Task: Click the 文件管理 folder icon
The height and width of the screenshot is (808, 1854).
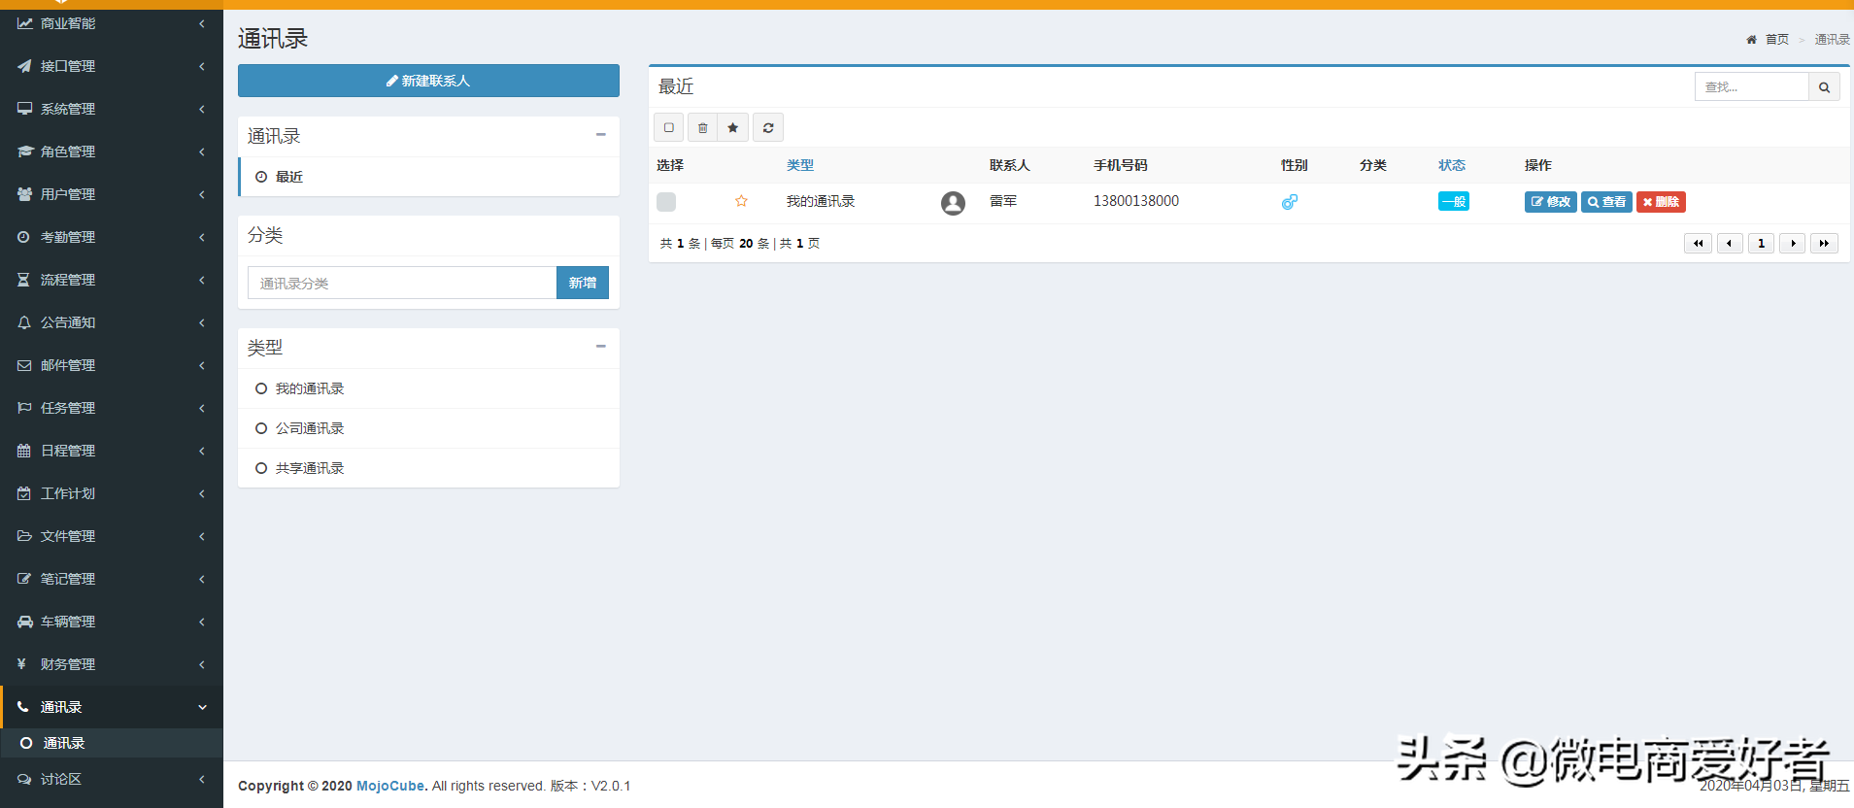Action: pyautogui.click(x=24, y=536)
